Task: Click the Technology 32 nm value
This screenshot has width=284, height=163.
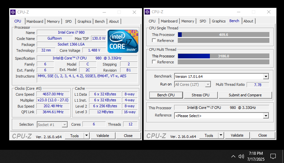Action: [46, 50]
